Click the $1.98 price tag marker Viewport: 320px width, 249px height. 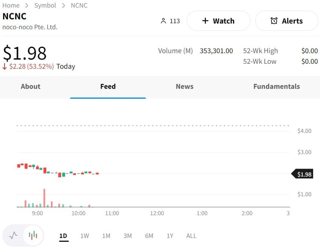click(x=303, y=174)
